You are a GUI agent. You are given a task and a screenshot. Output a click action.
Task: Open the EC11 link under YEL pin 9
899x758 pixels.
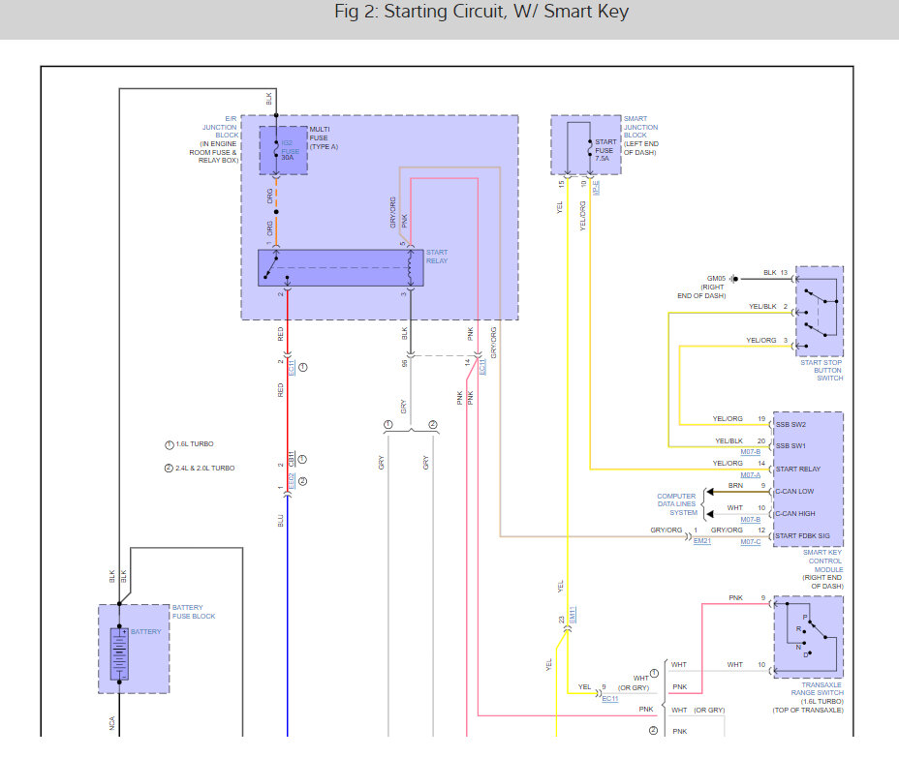610,698
